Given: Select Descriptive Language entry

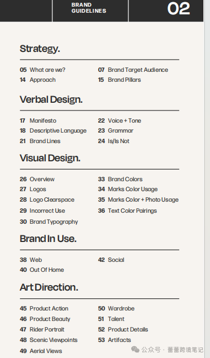Looking at the screenshot, I should coord(53,130).
